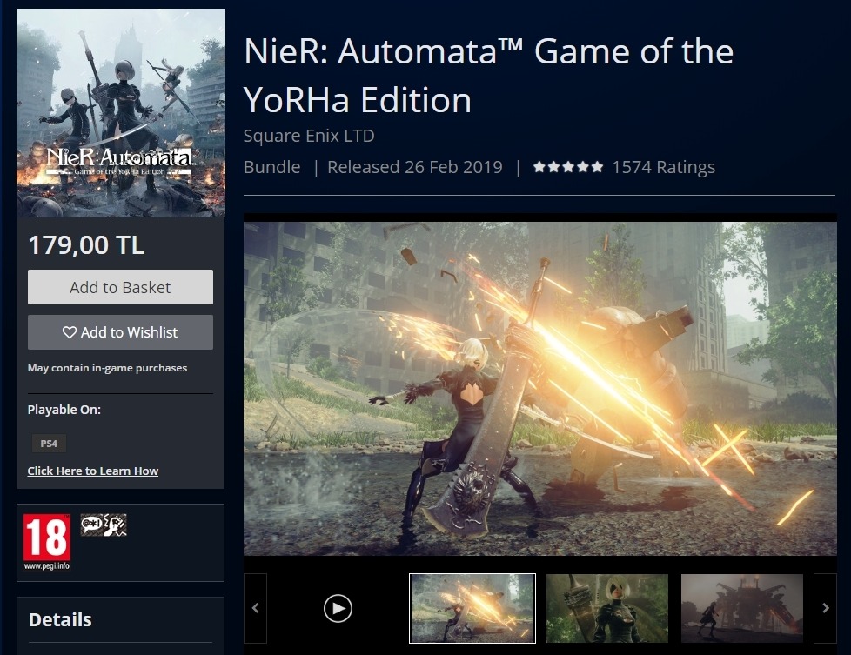Viewport: 851px width, 655px height.
Task: Click the left carousel arrow
Action: coord(255,608)
